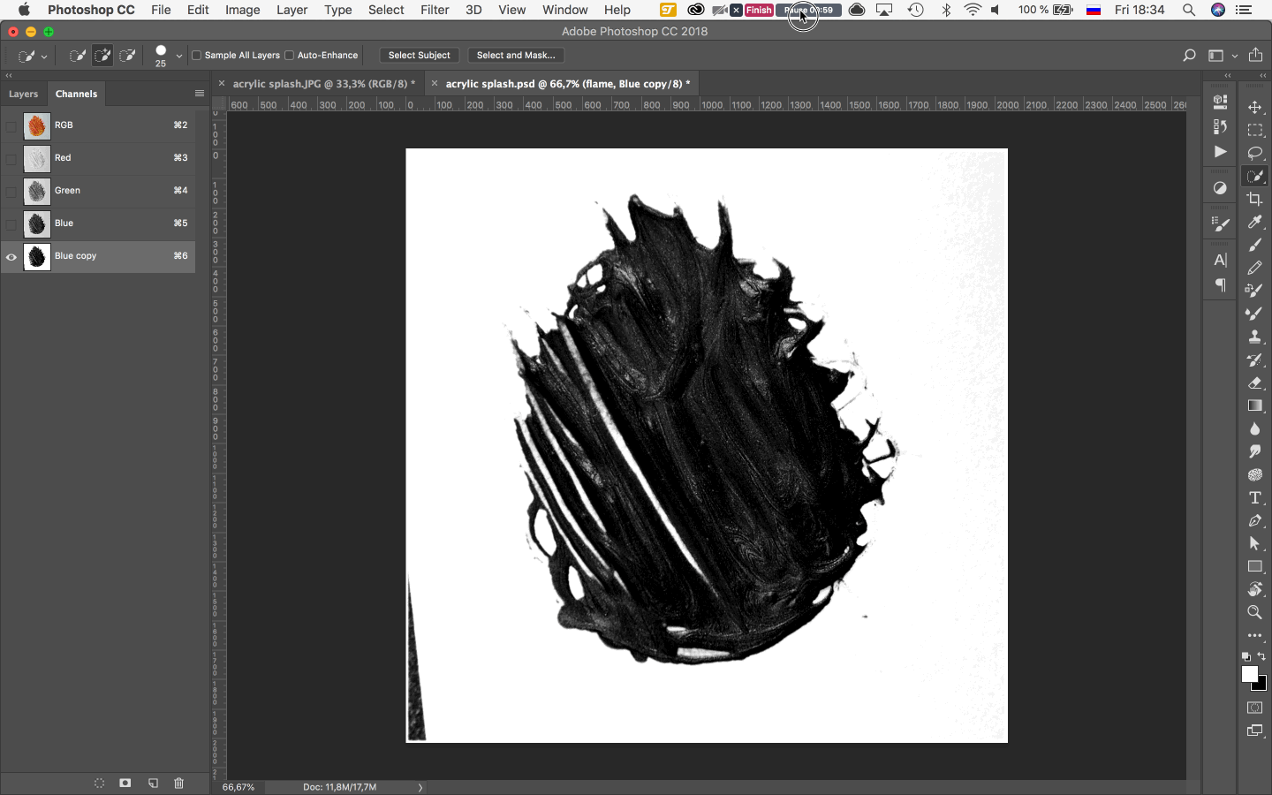Open the Screen Mode options
Viewport: 1272px width, 795px height.
tap(1255, 731)
